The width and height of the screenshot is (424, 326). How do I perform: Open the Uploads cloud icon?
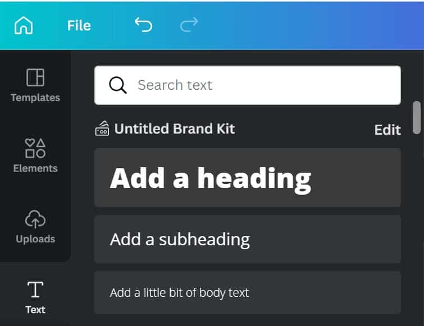coord(35,219)
